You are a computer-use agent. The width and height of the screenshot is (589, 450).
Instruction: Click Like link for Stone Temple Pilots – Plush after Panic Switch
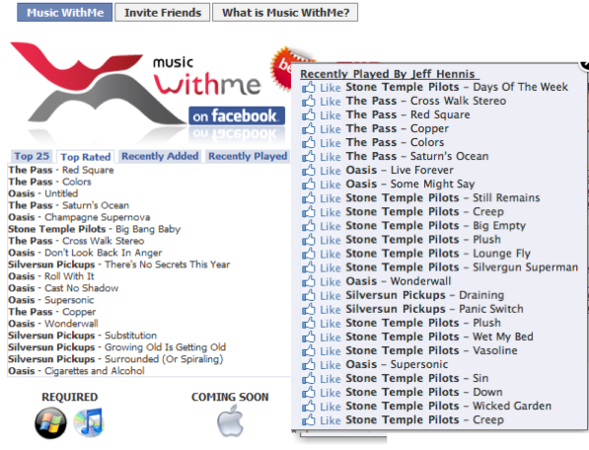tap(331, 324)
